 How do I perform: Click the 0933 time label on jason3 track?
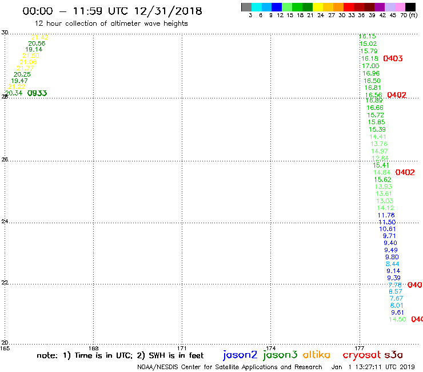tap(37, 93)
